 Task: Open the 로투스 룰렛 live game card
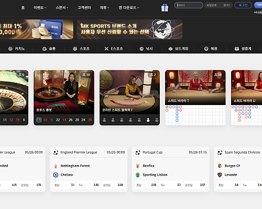point(64,98)
